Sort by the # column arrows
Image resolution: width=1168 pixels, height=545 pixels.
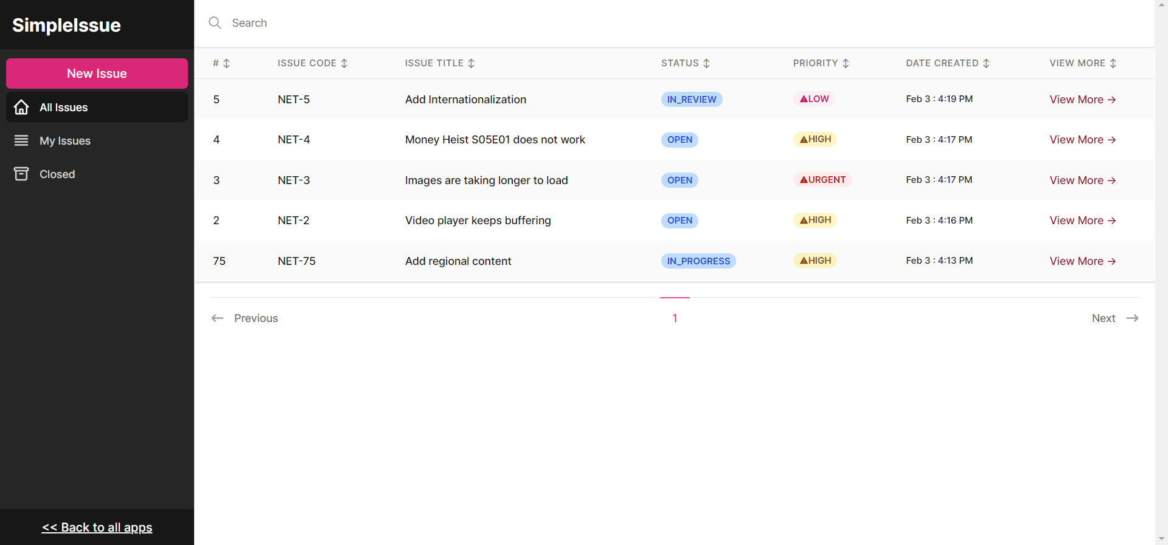[226, 63]
